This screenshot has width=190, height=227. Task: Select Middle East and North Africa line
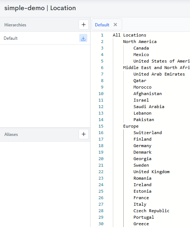click(156, 68)
